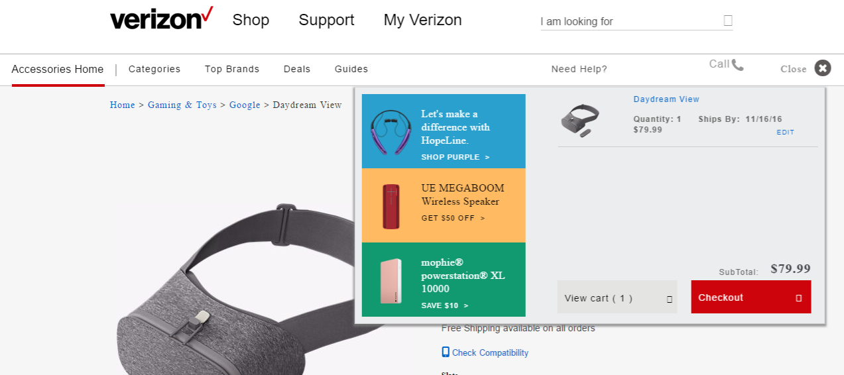Click the search icon in search box
This screenshot has height=375, width=844.
(x=728, y=21)
